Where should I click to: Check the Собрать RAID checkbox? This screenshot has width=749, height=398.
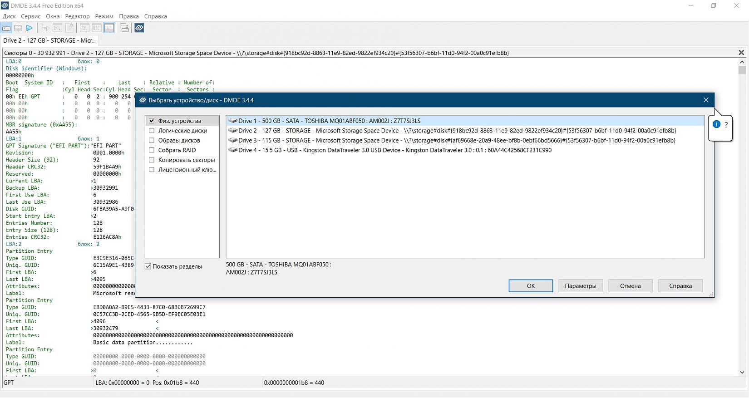152,150
